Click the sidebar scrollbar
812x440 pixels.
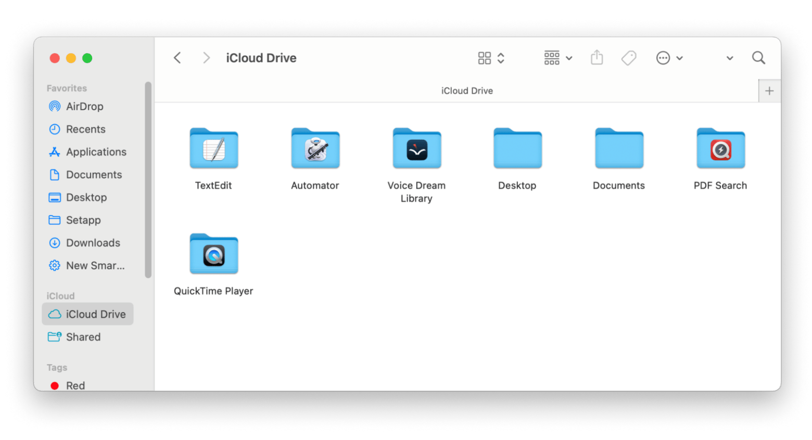pyautogui.click(x=148, y=180)
